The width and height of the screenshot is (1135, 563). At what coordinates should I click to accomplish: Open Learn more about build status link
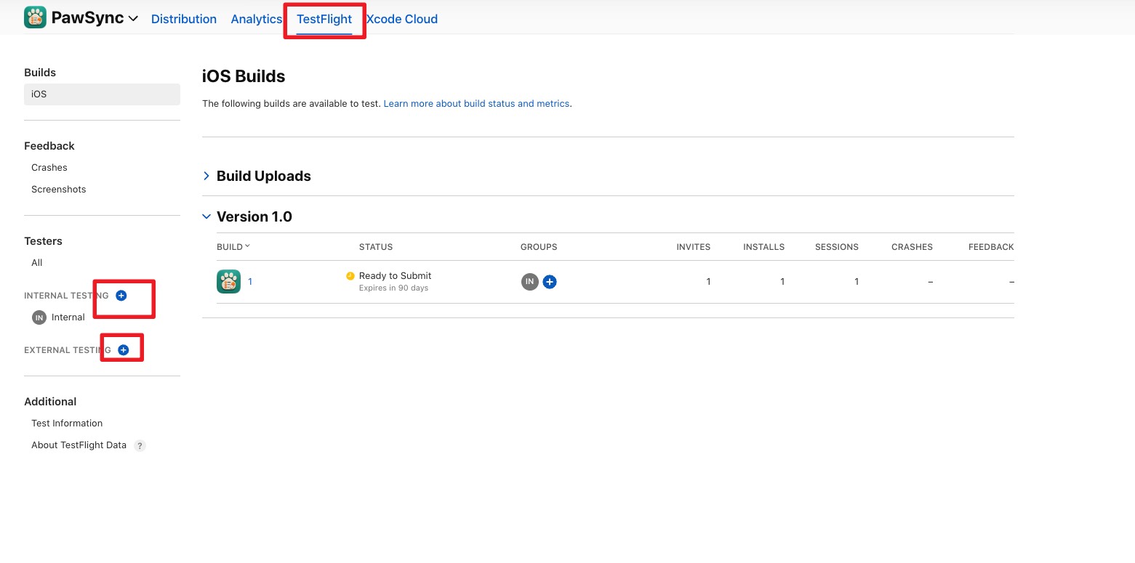coord(476,104)
